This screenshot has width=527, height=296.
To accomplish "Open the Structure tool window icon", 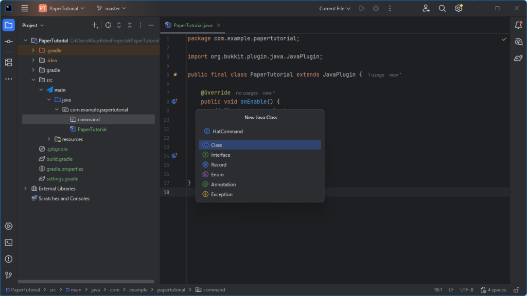I will 8,63.
